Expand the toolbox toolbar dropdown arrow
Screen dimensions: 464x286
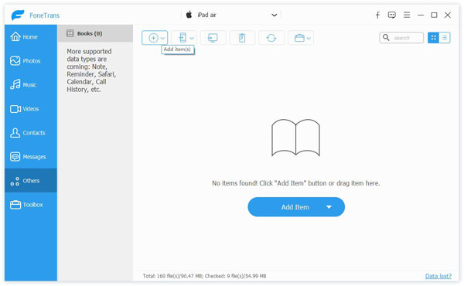coord(309,38)
